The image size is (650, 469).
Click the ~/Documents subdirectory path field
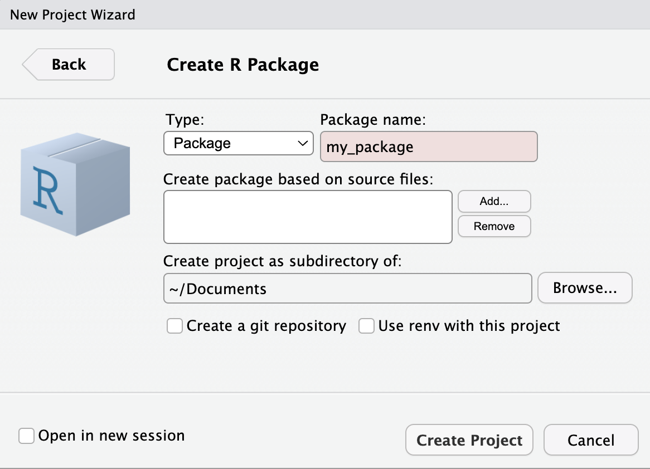pos(347,289)
